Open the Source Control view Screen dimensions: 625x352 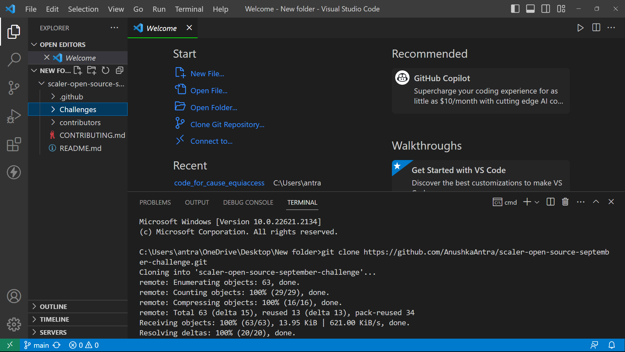tap(14, 88)
